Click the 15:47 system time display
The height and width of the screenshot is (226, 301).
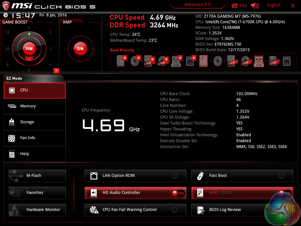pyautogui.click(x=23, y=15)
